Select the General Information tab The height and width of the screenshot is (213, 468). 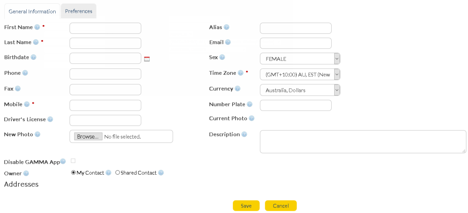[32, 11]
